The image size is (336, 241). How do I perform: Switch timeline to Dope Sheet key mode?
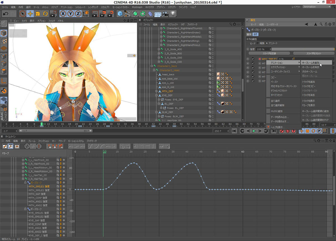coord(5,146)
